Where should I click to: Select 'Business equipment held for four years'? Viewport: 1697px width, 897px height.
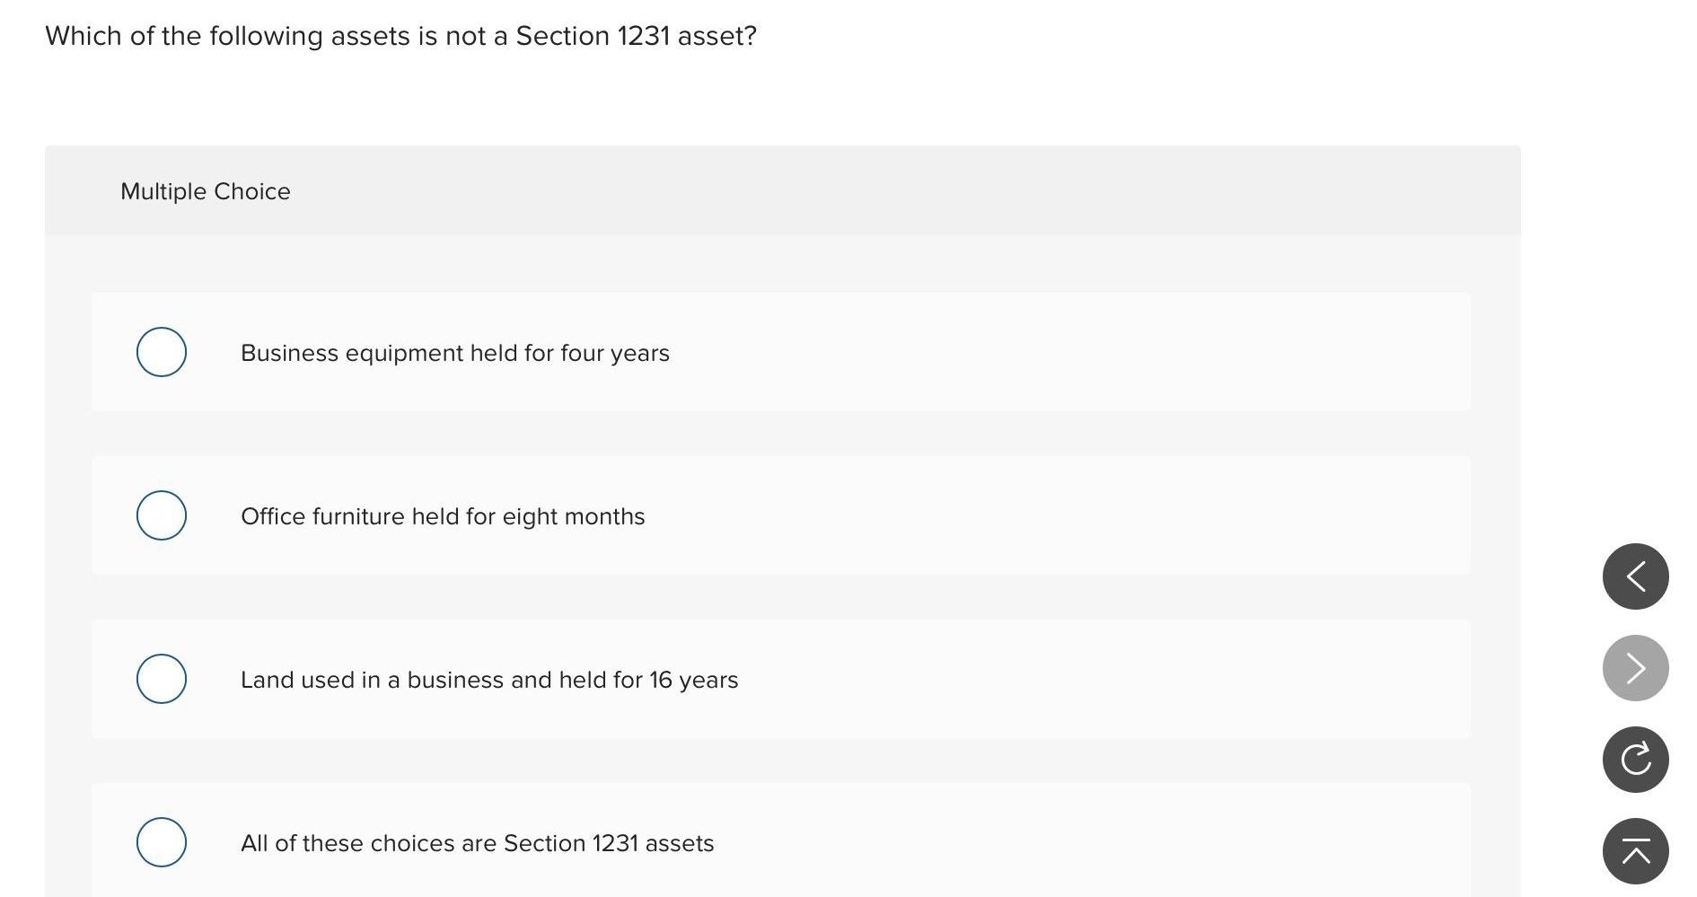162,352
